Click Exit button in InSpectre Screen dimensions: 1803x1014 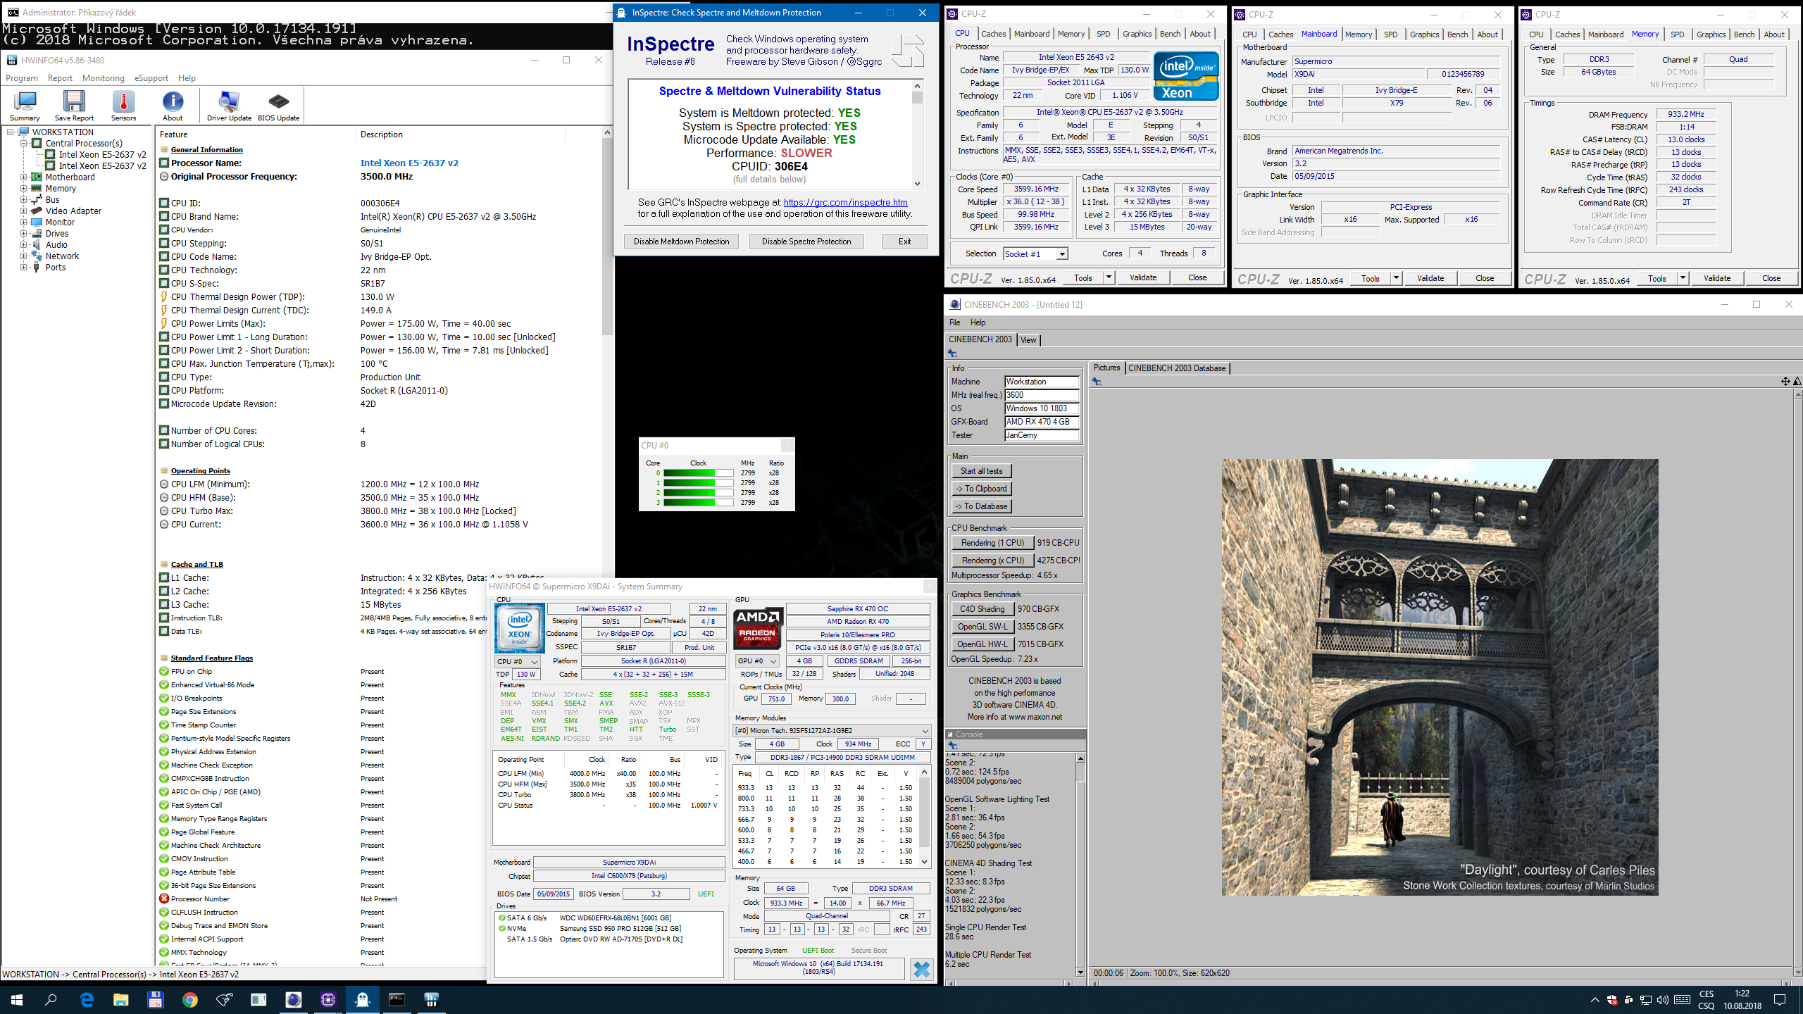[x=904, y=242]
